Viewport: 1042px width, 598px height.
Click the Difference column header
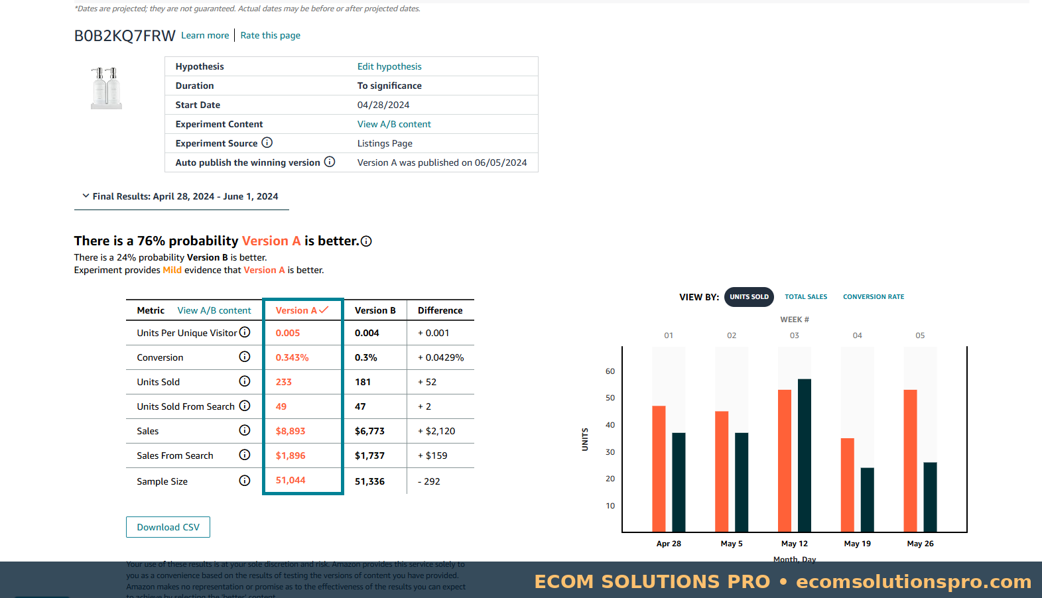[x=440, y=310]
